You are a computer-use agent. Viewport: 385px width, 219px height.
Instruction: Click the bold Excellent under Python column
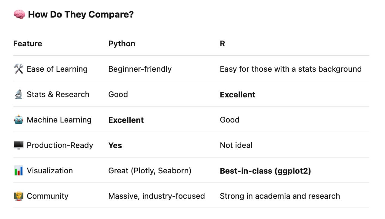point(126,120)
